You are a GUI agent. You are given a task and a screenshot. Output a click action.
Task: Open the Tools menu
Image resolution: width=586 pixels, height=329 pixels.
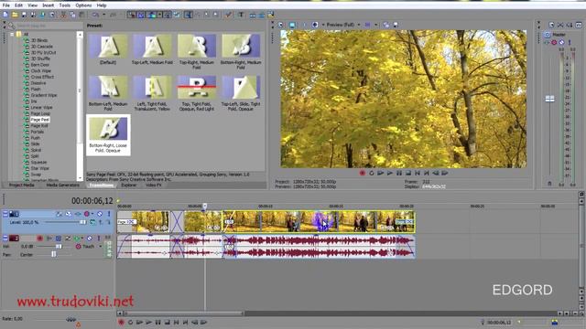click(x=64, y=5)
